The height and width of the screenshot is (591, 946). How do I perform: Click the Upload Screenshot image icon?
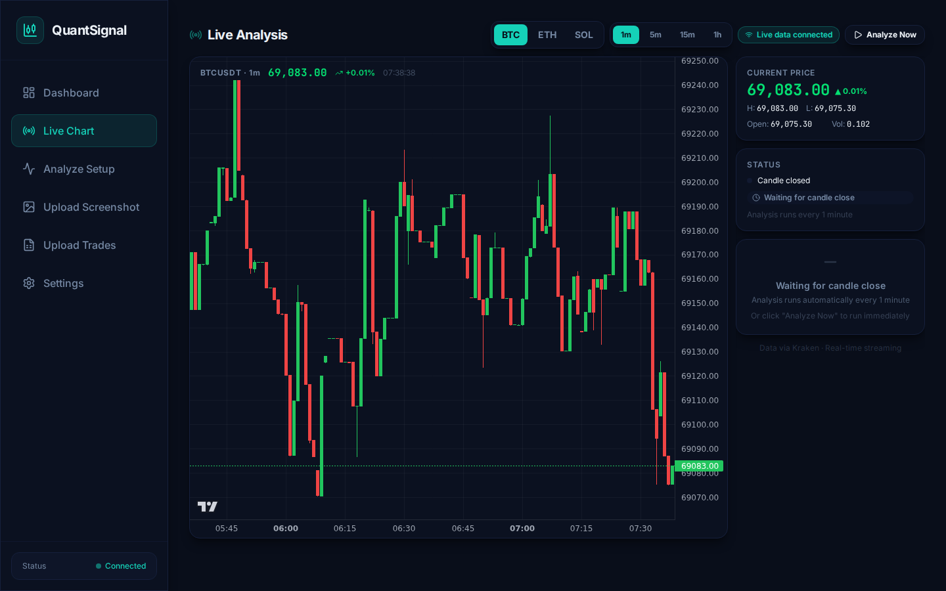click(x=28, y=207)
